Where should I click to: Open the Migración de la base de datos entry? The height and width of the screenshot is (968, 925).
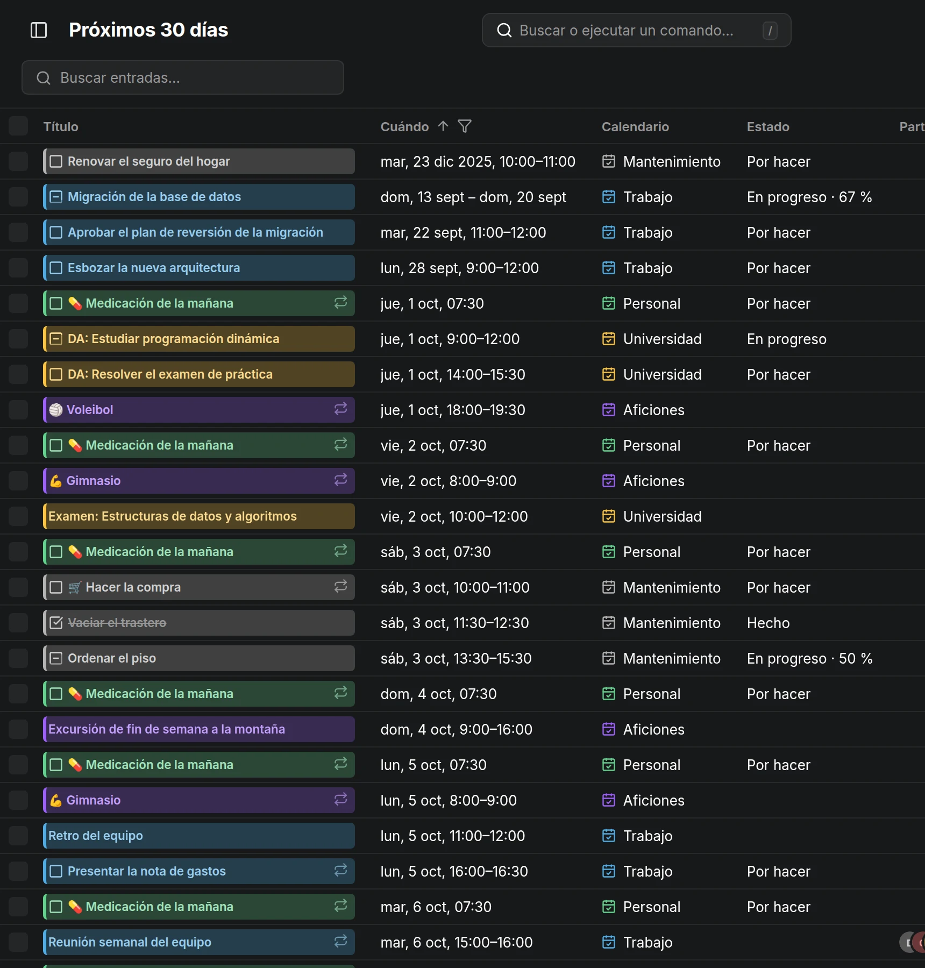(x=199, y=197)
